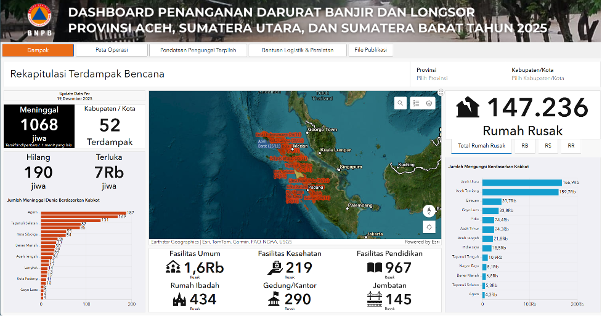This screenshot has height=316, width=602.
Task: Show the RR damaged houses category
Action: [571, 146]
